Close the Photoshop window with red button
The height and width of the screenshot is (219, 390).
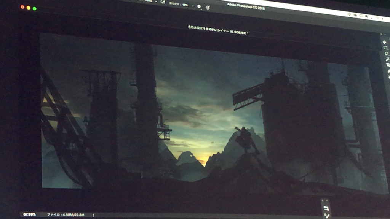22,7
